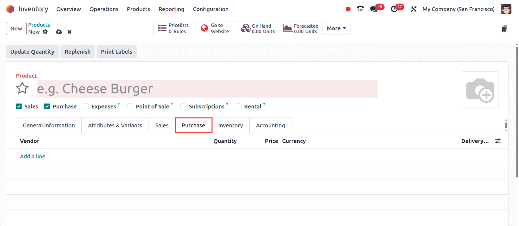Image resolution: width=519 pixels, height=226 pixels.
Task: Click Add a line link
Action: pos(33,156)
